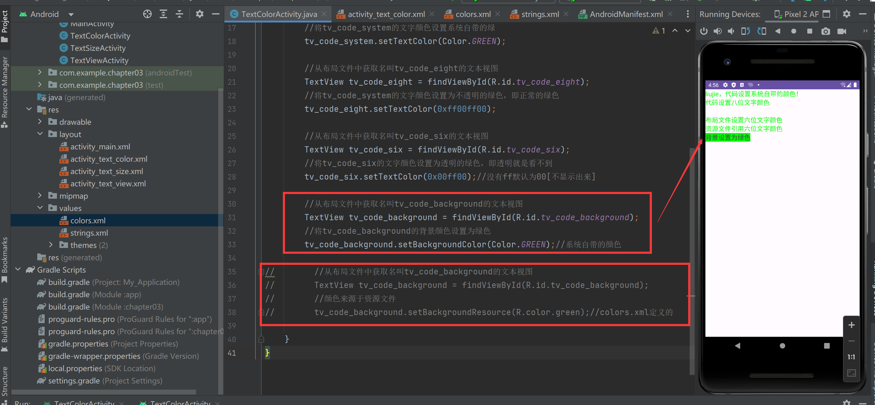The height and width of the screenshot is (405, 875).
Task: Go to next highlighted error arrow
Action: [688, 30]
